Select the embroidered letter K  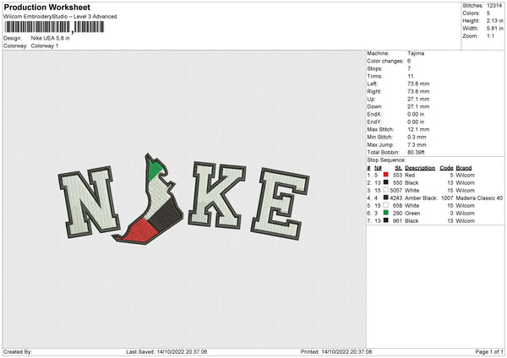(217, 195)
